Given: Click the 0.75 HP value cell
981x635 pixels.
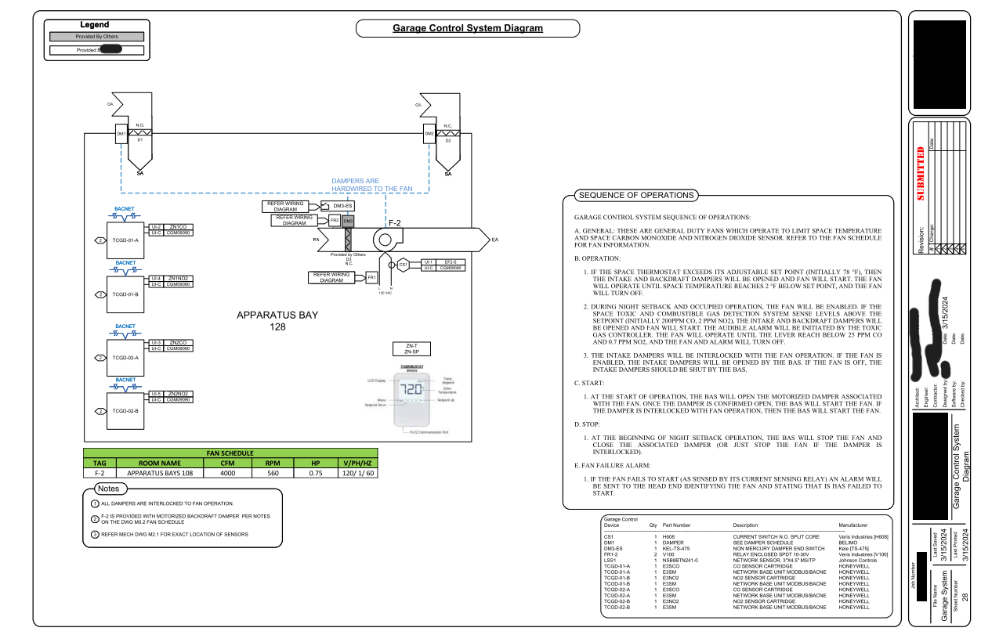Looking at the screenshot, I should click(x=315, y=473).
